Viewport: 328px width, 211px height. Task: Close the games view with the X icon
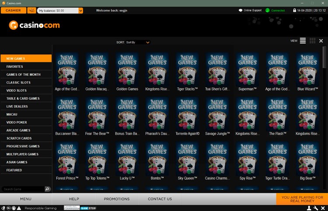pos(321,41)
